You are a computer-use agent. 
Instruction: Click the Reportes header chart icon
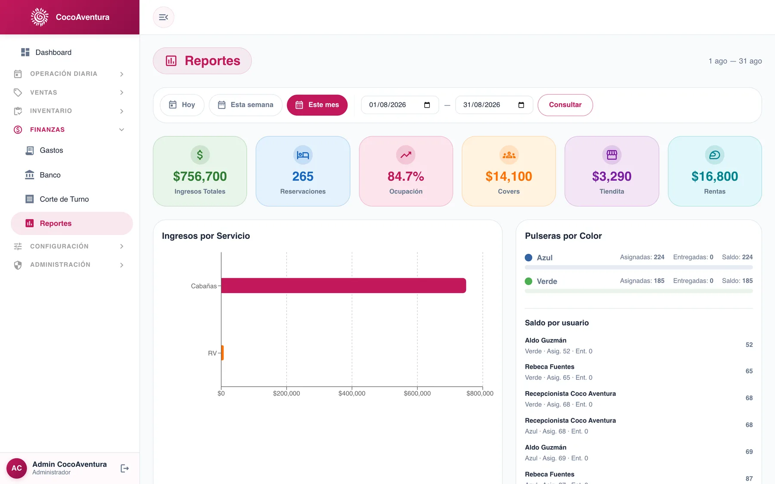[171, 61]
